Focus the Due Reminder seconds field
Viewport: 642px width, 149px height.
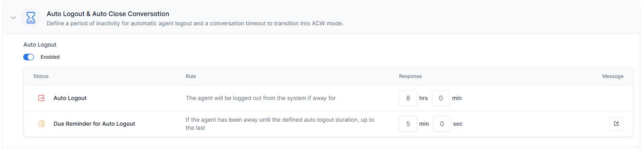coord(442,124)
